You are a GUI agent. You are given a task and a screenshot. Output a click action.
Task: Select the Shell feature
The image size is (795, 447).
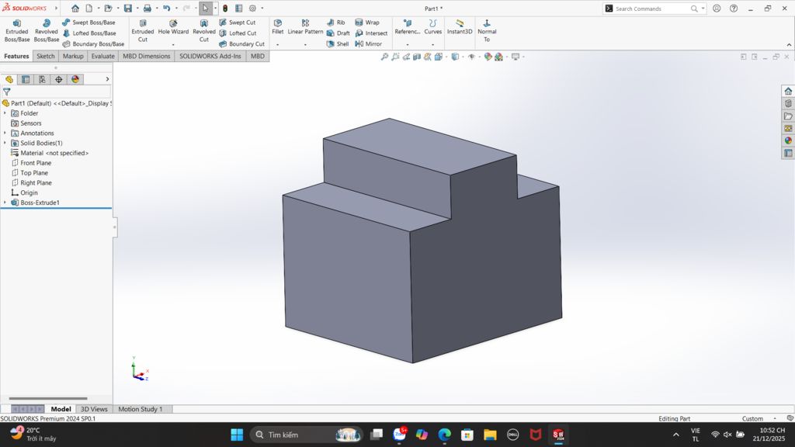point(338,43)
